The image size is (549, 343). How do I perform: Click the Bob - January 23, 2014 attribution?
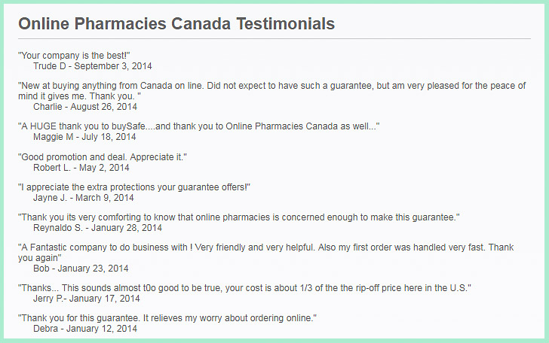81,269
